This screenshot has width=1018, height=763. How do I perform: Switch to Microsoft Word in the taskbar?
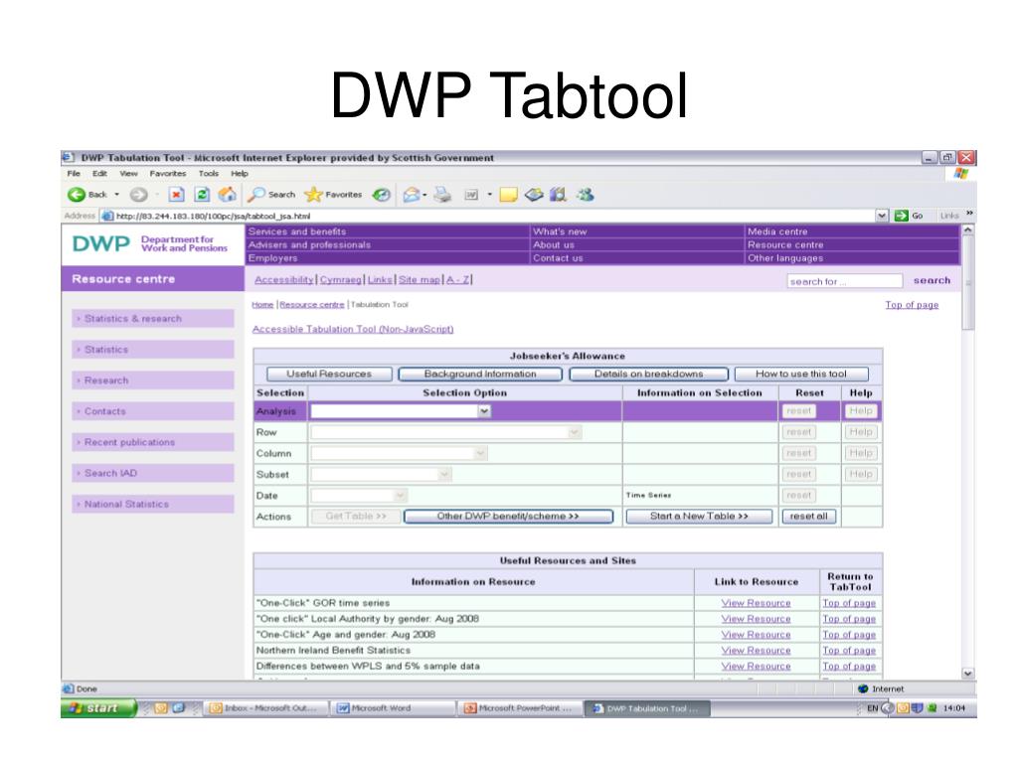tap(394, 708)
